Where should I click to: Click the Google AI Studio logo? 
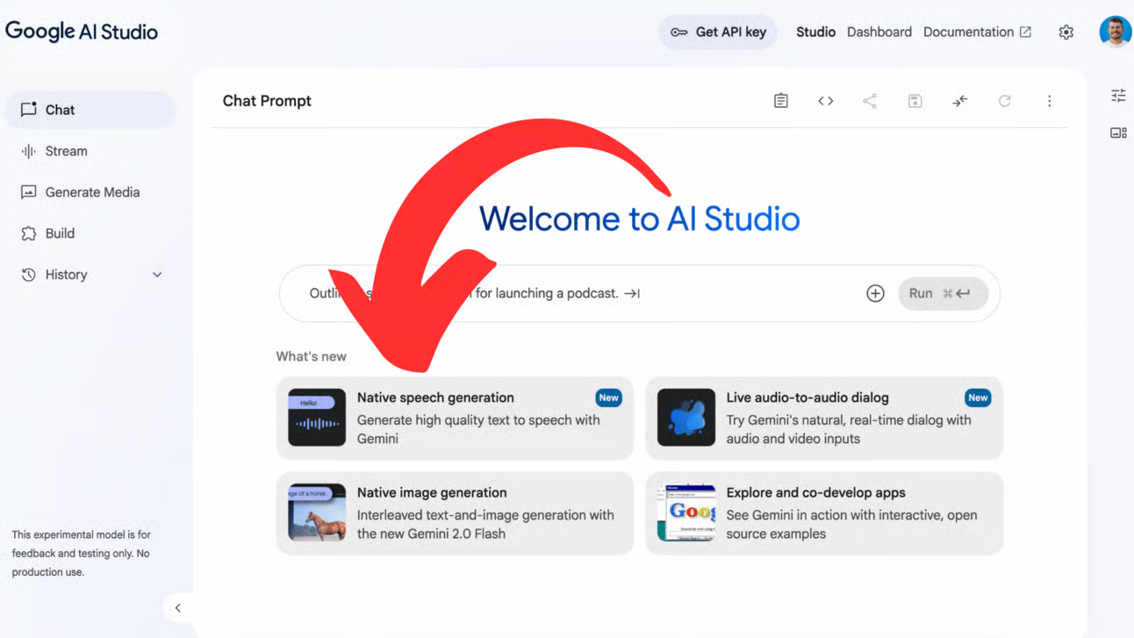coord(82,32)
